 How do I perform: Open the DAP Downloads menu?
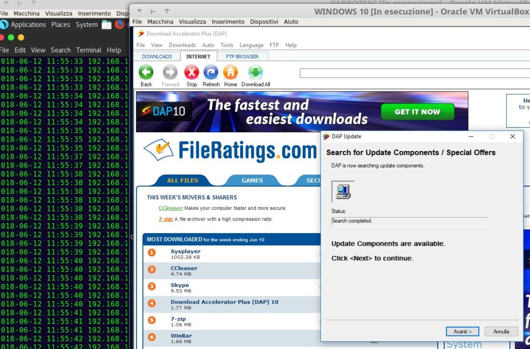click(182, 45)
